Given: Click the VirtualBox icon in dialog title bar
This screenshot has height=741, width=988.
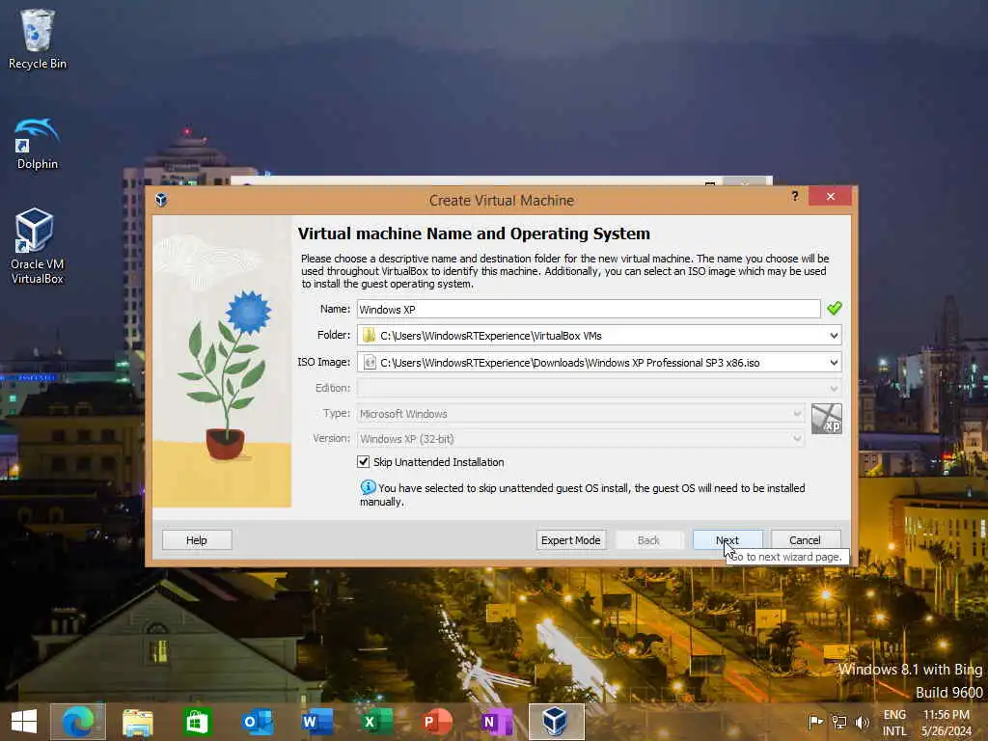Looking at the screenshot, I should [161, 200].
